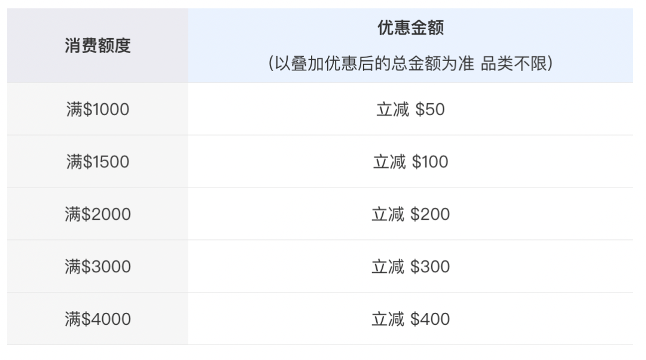646x360 pixels.
Task: Click the 立减 $200 cell
Action: tap(410, 214)
